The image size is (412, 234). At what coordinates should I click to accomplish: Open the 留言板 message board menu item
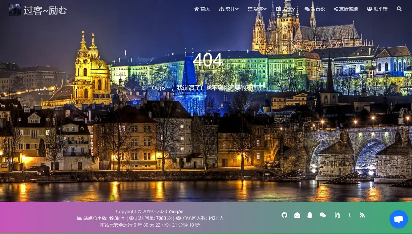point(315,9)
